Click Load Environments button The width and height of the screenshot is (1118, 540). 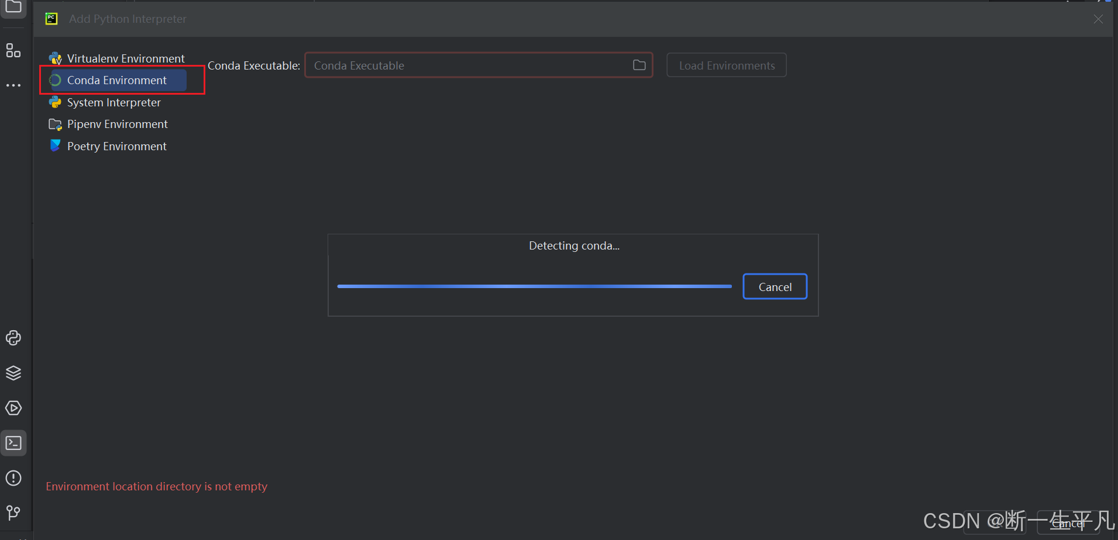727,65
